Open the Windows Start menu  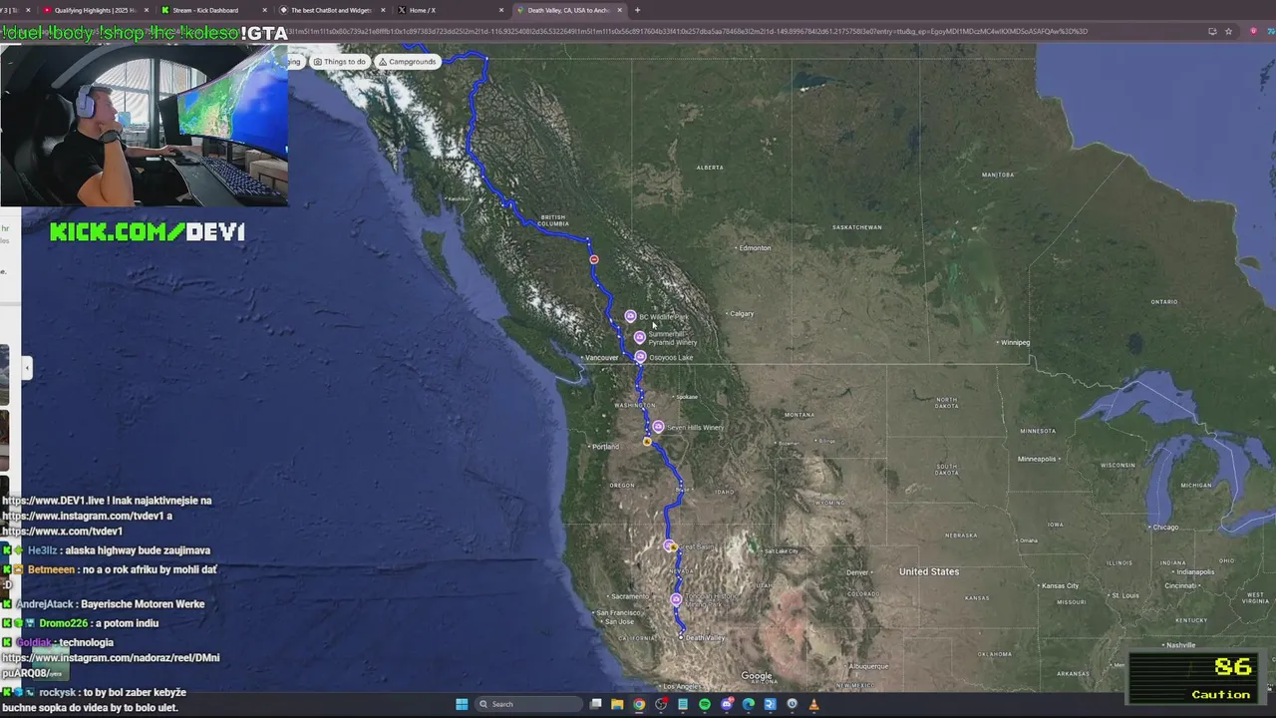tap(462, 704)
